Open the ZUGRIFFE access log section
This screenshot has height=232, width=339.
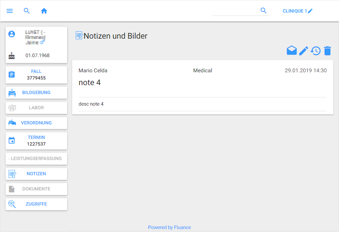point(36,204)
